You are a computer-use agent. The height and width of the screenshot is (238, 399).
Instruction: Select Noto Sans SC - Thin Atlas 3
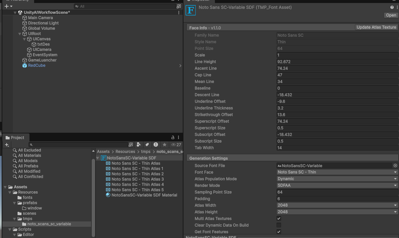point(138,179)
